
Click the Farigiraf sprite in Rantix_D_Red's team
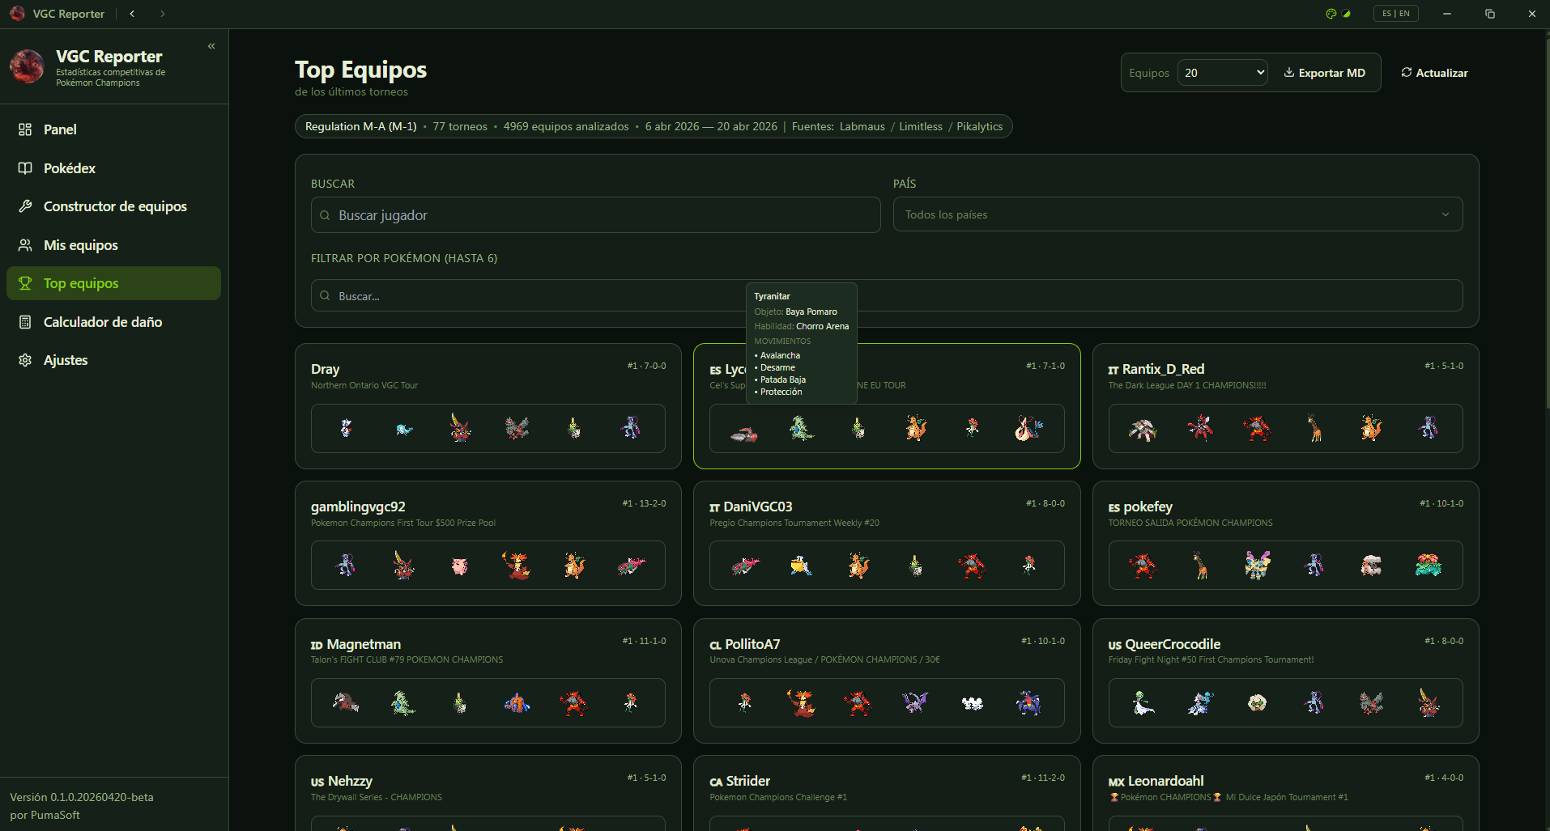coord(1314,428)
